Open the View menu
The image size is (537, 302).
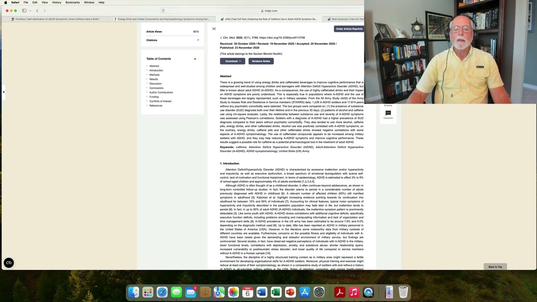tap(44, 3)
